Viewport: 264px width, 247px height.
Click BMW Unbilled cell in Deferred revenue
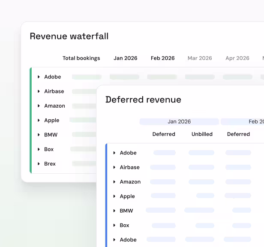point(199,210)
